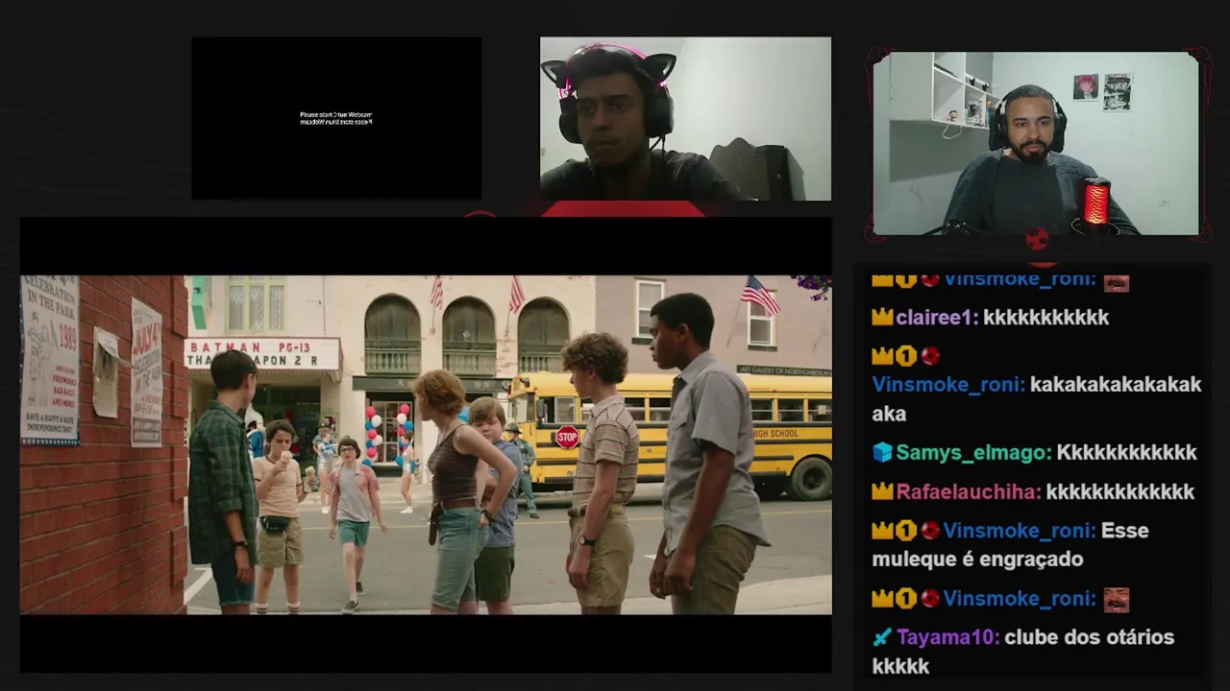Click number 1 badge above the kakakakakakakak message
The width and height of the screenshot is (1230, 691).
click(906, 355)
